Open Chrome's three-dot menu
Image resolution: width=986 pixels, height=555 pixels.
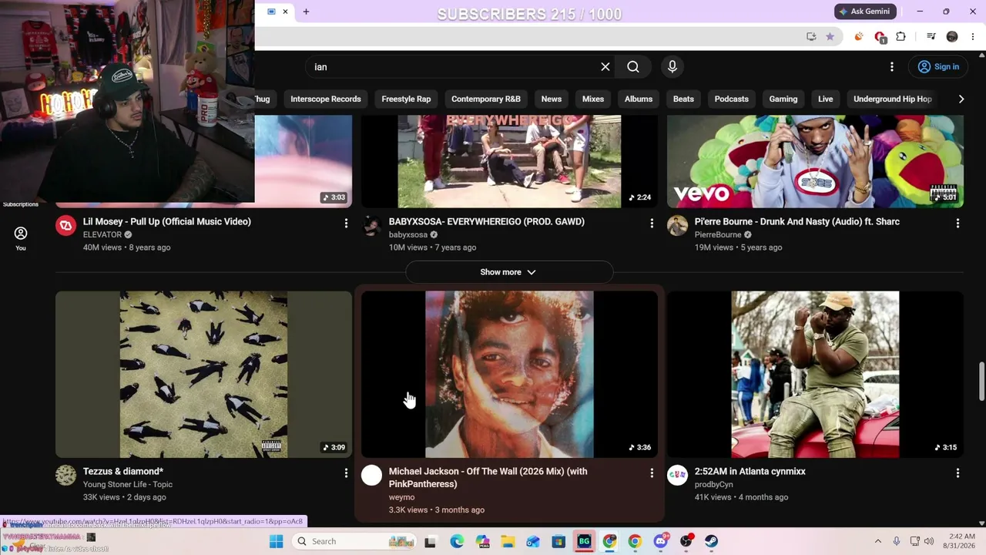coord(973,36)
